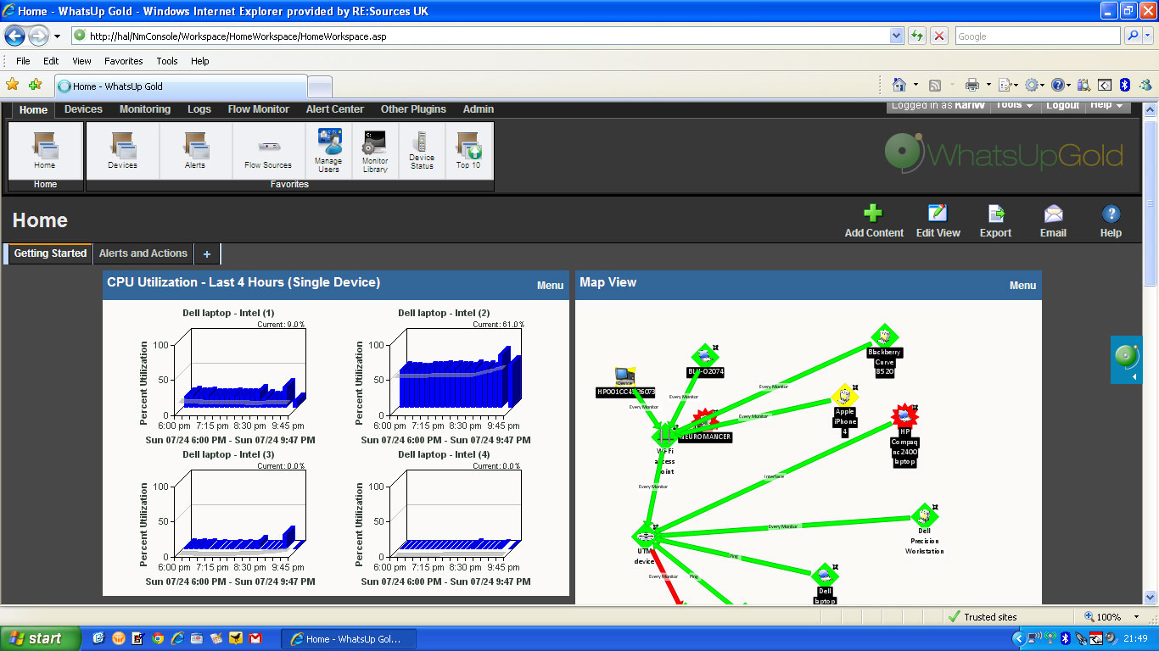Click the green WhatsUp Gold side tab
Screen dimensions: 1159x651
click(x=1127, y=359)
